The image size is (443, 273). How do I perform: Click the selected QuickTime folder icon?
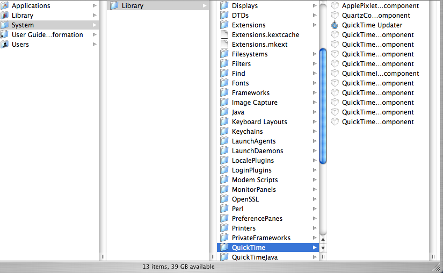pyautogui.click(x=224, y=247)
